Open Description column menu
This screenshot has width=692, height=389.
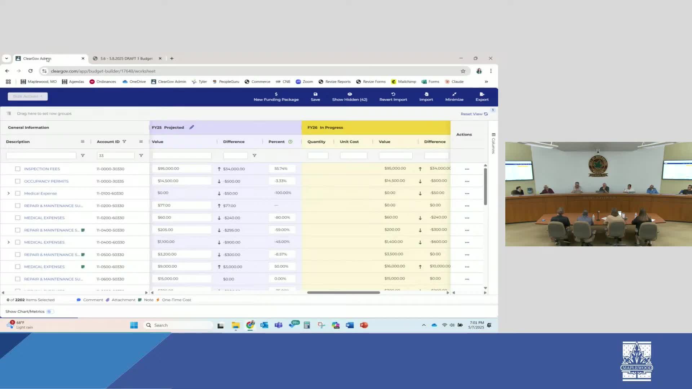coord(83,142)
